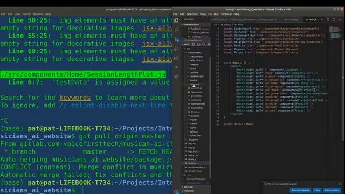Click Collapse Folders icon in explorer header

pyautogui.click(x=209, y=44)
